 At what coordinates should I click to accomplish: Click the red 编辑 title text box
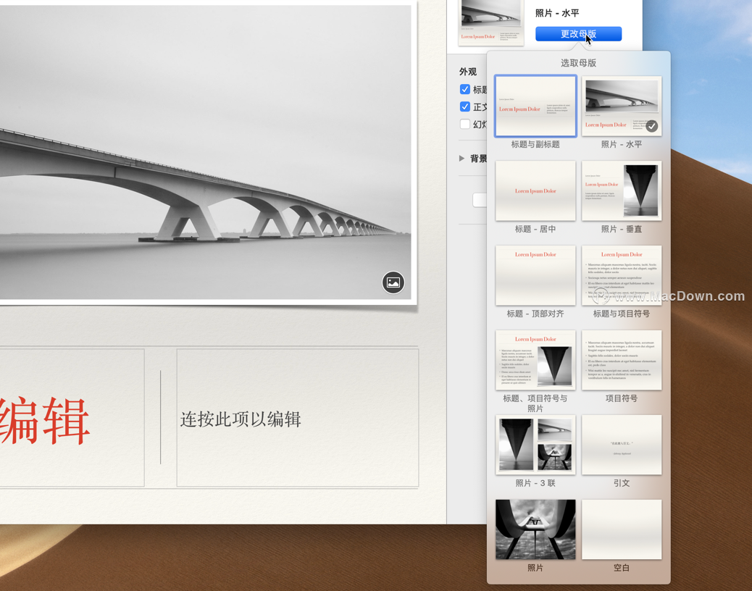click(x=72, y=418)
